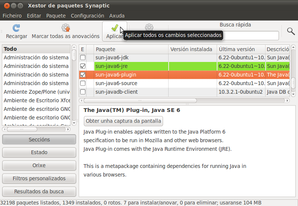This screenshot has width=298, height=206.
Task: Click the magnifying glass search icon
Action: click(x=291, y=31)
